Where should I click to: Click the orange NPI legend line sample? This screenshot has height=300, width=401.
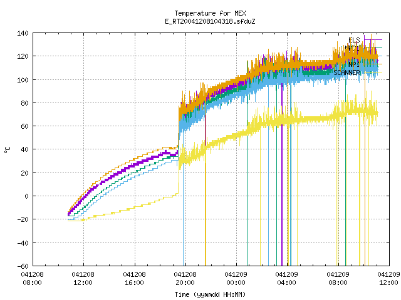[x=373, y=64]
